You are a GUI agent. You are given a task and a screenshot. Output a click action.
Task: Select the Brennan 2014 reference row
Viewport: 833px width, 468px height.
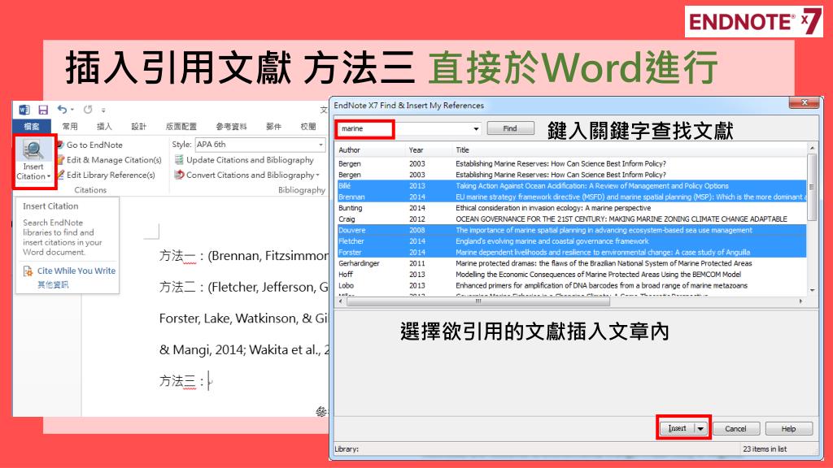coord(572,197)
